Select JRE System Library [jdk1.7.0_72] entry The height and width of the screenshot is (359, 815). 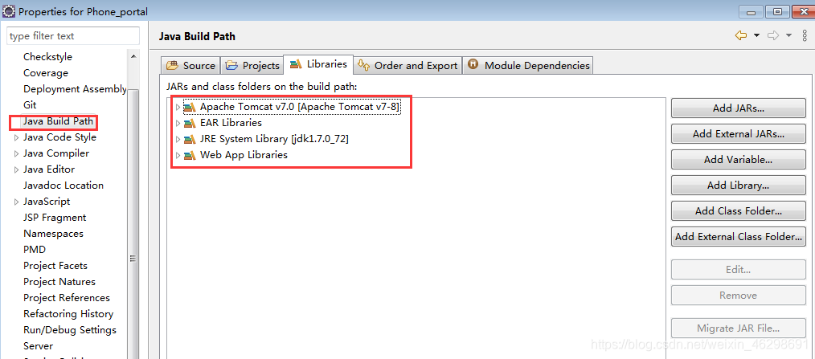tap(274, 139)
